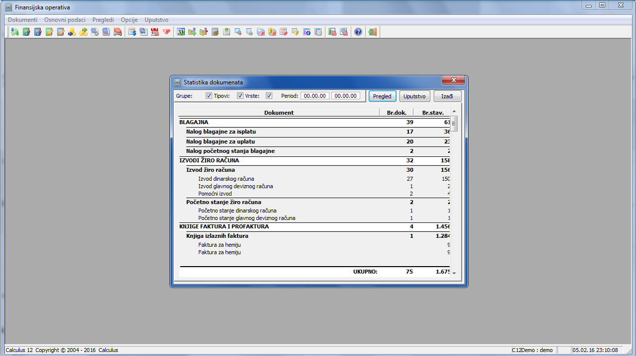Image resolution: width=636 pixels, height=356 pixels.
Task: Click the red printer toolbar icon
Action: (x=118, y=32)
